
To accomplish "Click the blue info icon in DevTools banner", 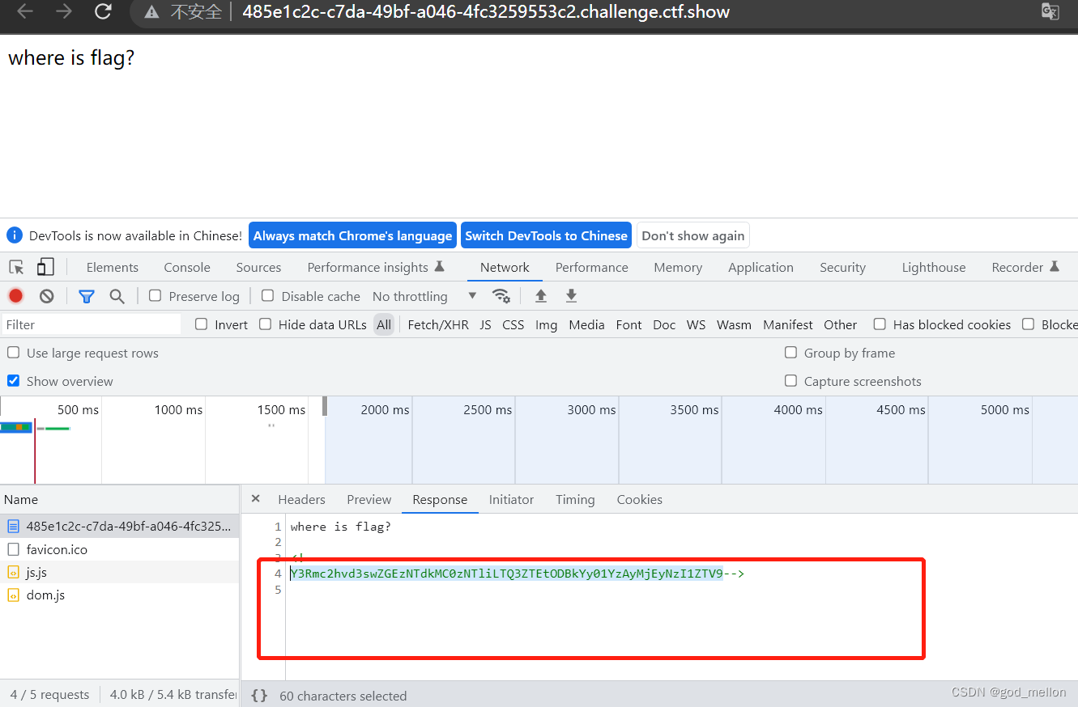I will pos(15,235).
